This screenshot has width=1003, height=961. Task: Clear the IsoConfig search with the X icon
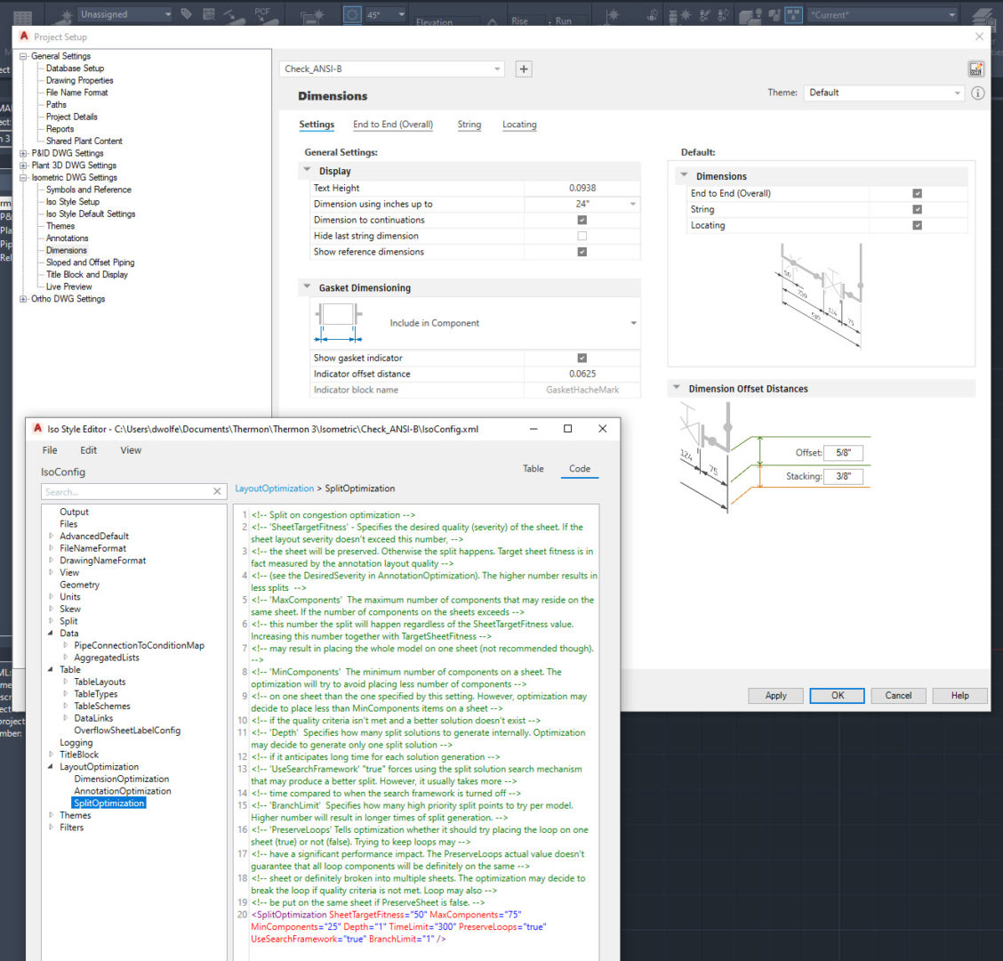[217, 491]
